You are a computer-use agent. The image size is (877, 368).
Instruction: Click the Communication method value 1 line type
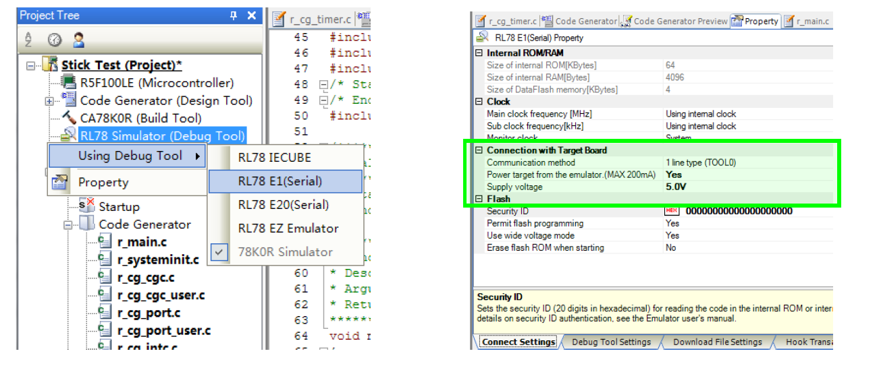click(748, 162)
